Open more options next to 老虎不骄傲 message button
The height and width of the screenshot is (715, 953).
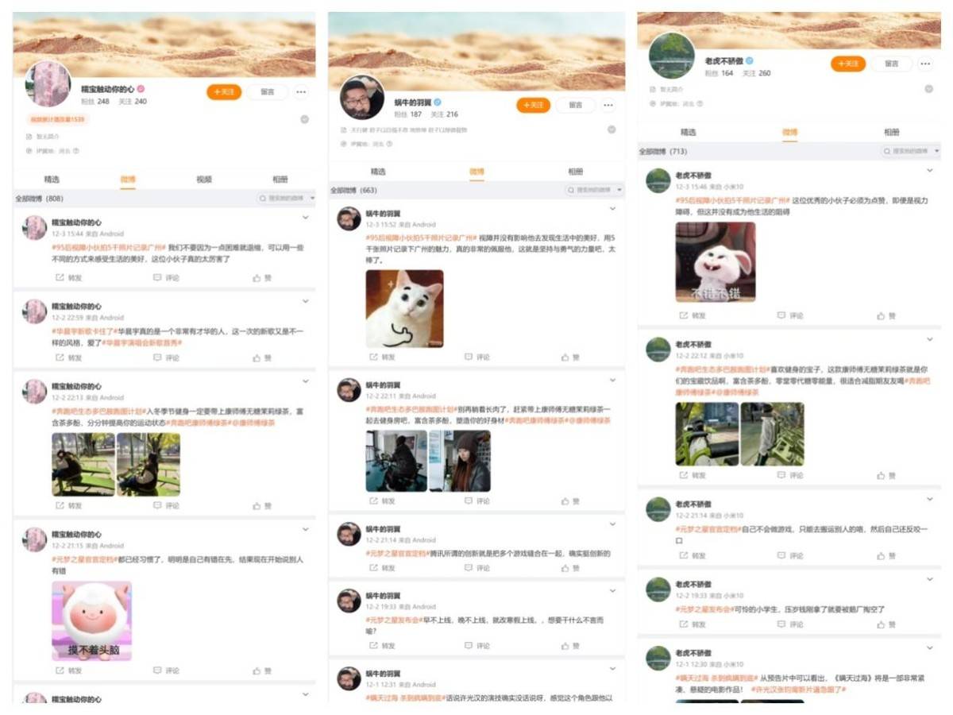(x=925, y=64)
